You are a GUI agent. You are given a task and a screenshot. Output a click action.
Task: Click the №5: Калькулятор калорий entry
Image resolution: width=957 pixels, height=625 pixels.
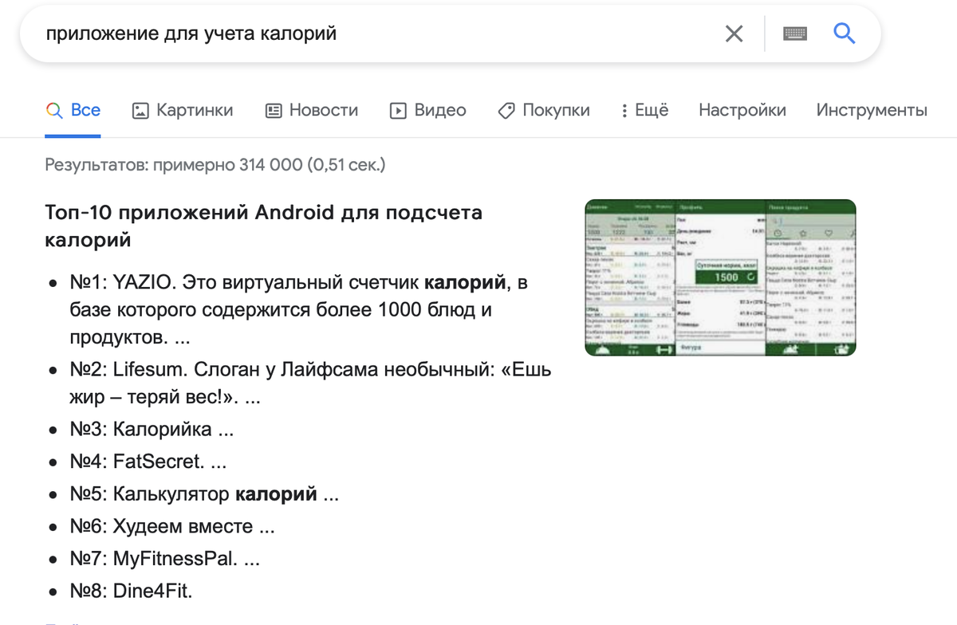(204, 493)
